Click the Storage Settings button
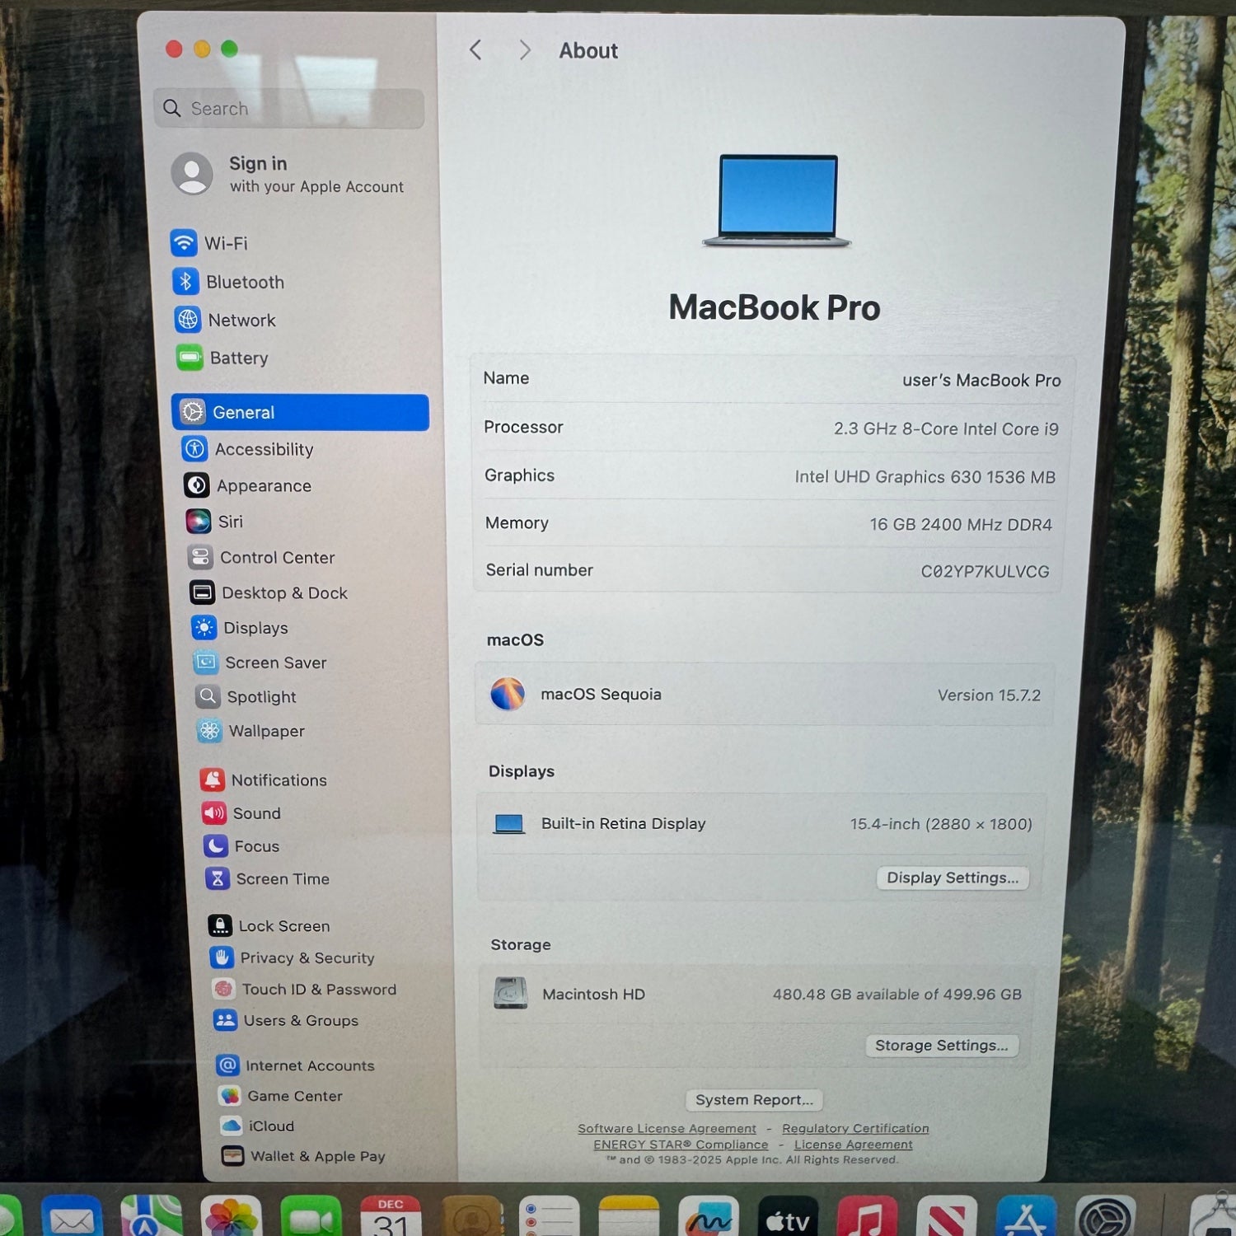The width and height of the screenshot is (1236, 1236). tap(941, 1046)
